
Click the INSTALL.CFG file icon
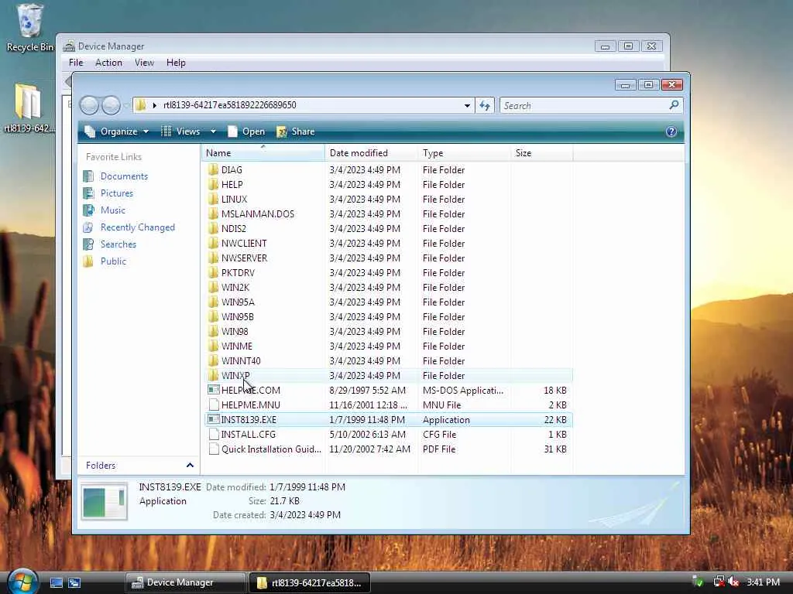point(214,434)
